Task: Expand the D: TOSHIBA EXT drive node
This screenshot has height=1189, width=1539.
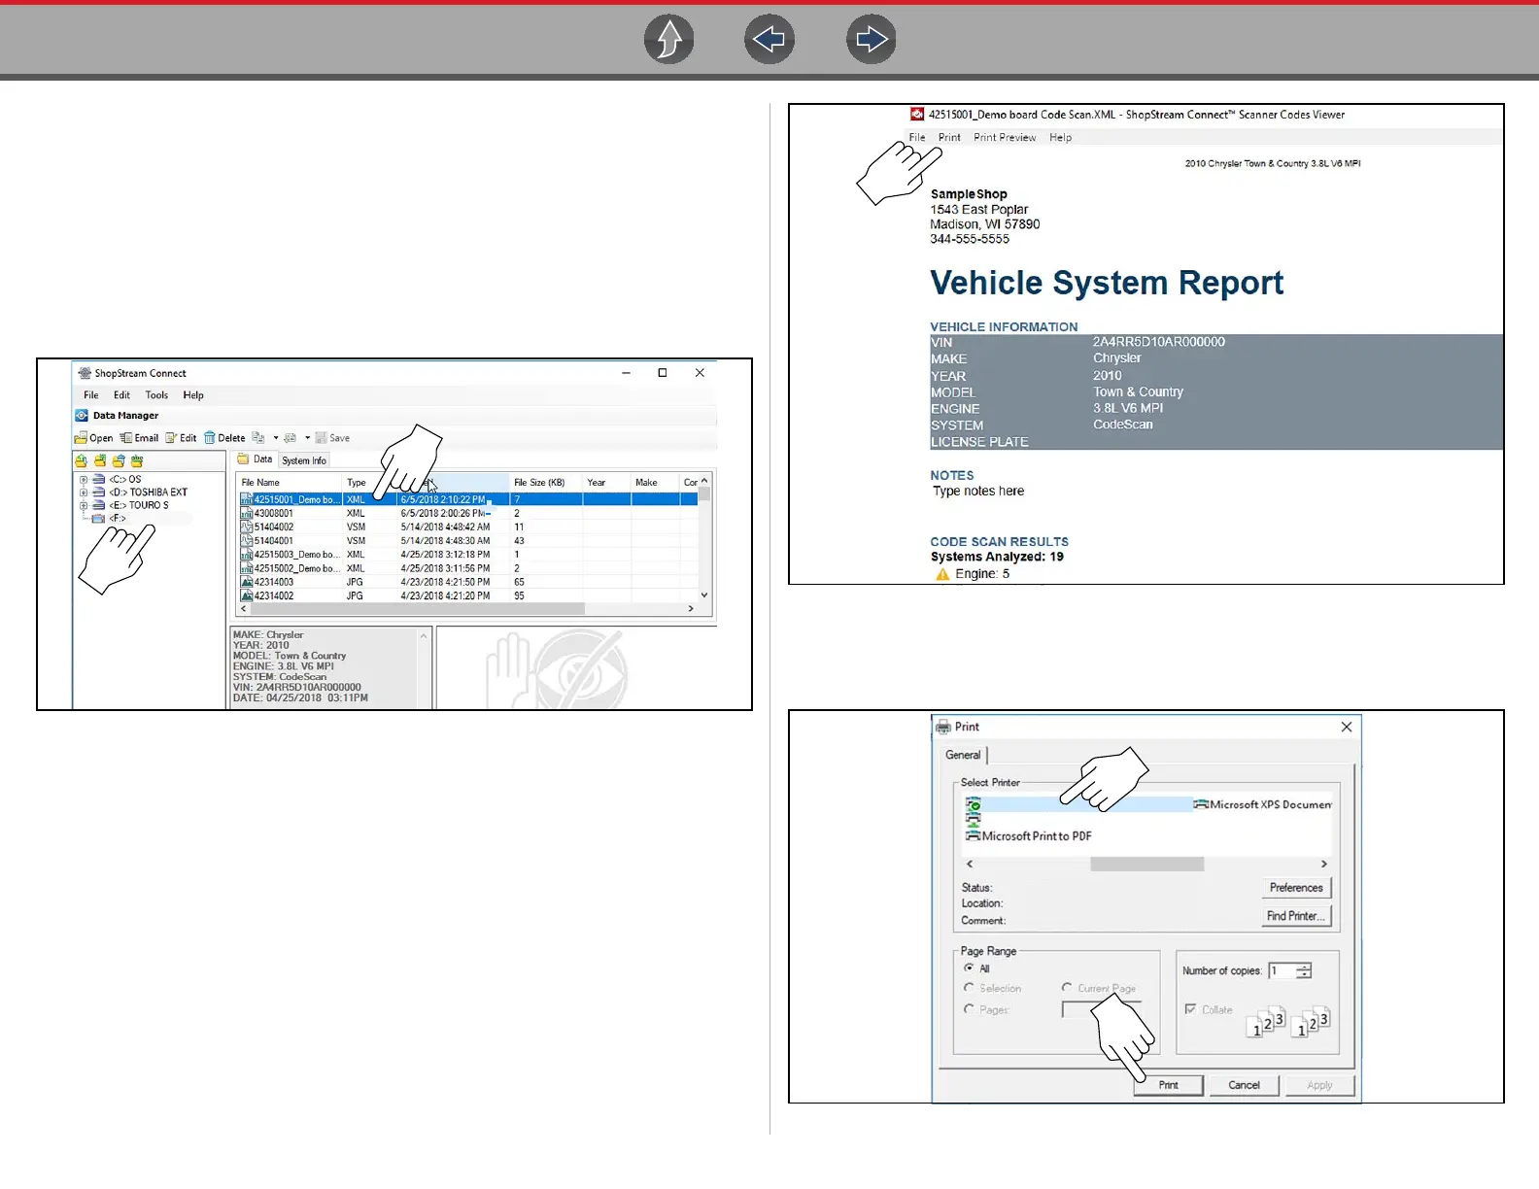Action: pyautogui.click(x=84, y=493)
